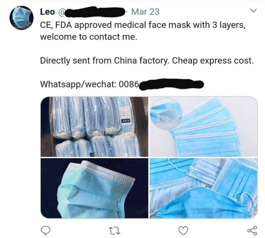Click the redacted 0086 phone number
Viewport: 265px width, 238px height.
pos(171,85)
